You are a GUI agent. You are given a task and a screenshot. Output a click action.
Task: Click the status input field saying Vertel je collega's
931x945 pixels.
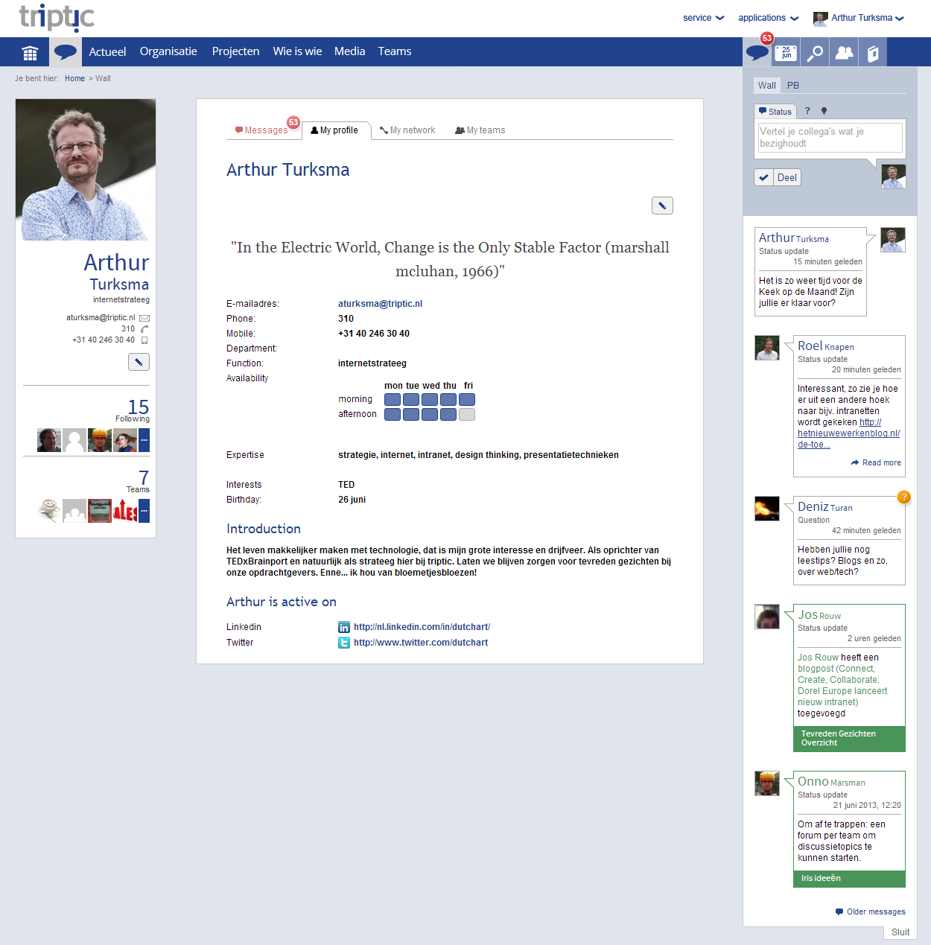pyautogui.click(x=829, y=138)
